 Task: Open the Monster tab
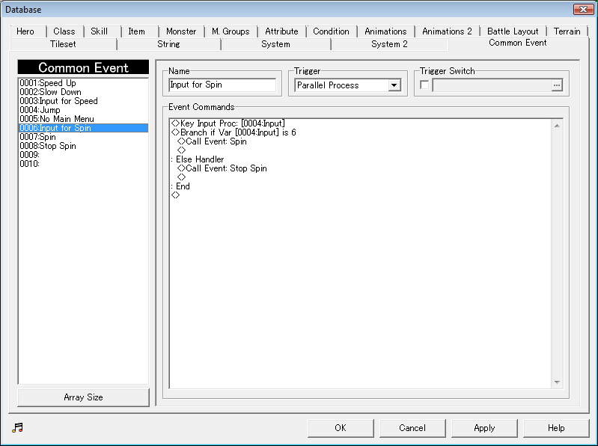[181, 31]
